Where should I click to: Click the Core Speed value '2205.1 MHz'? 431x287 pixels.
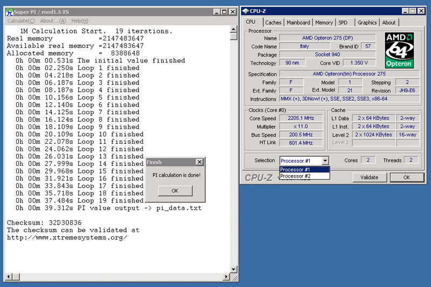click(301, 118)
